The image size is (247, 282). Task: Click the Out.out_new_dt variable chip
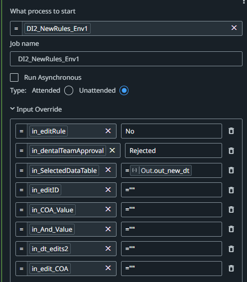(161, 170)
